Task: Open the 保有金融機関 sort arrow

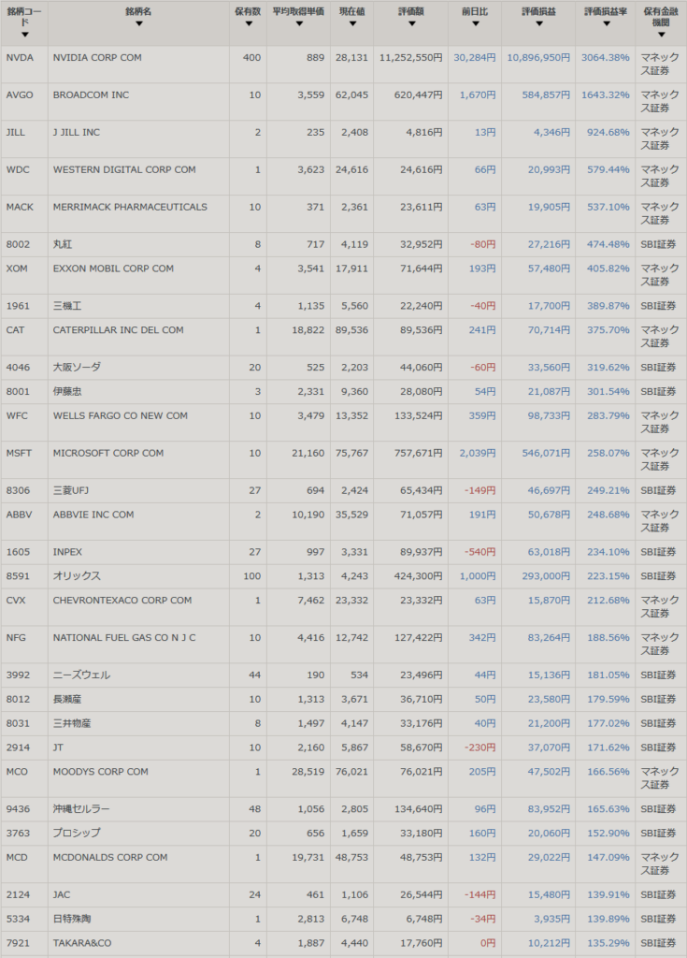Action: pos(661,35)
